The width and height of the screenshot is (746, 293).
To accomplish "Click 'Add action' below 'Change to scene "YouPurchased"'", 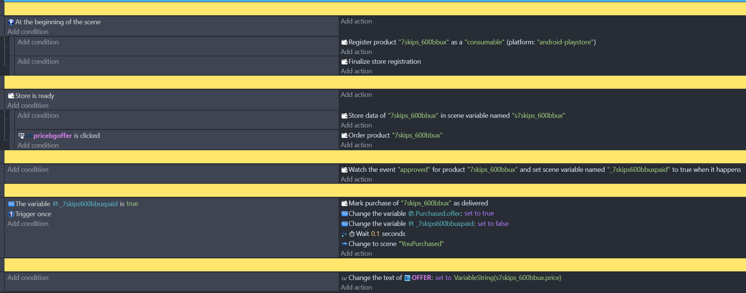I will 356,253.
